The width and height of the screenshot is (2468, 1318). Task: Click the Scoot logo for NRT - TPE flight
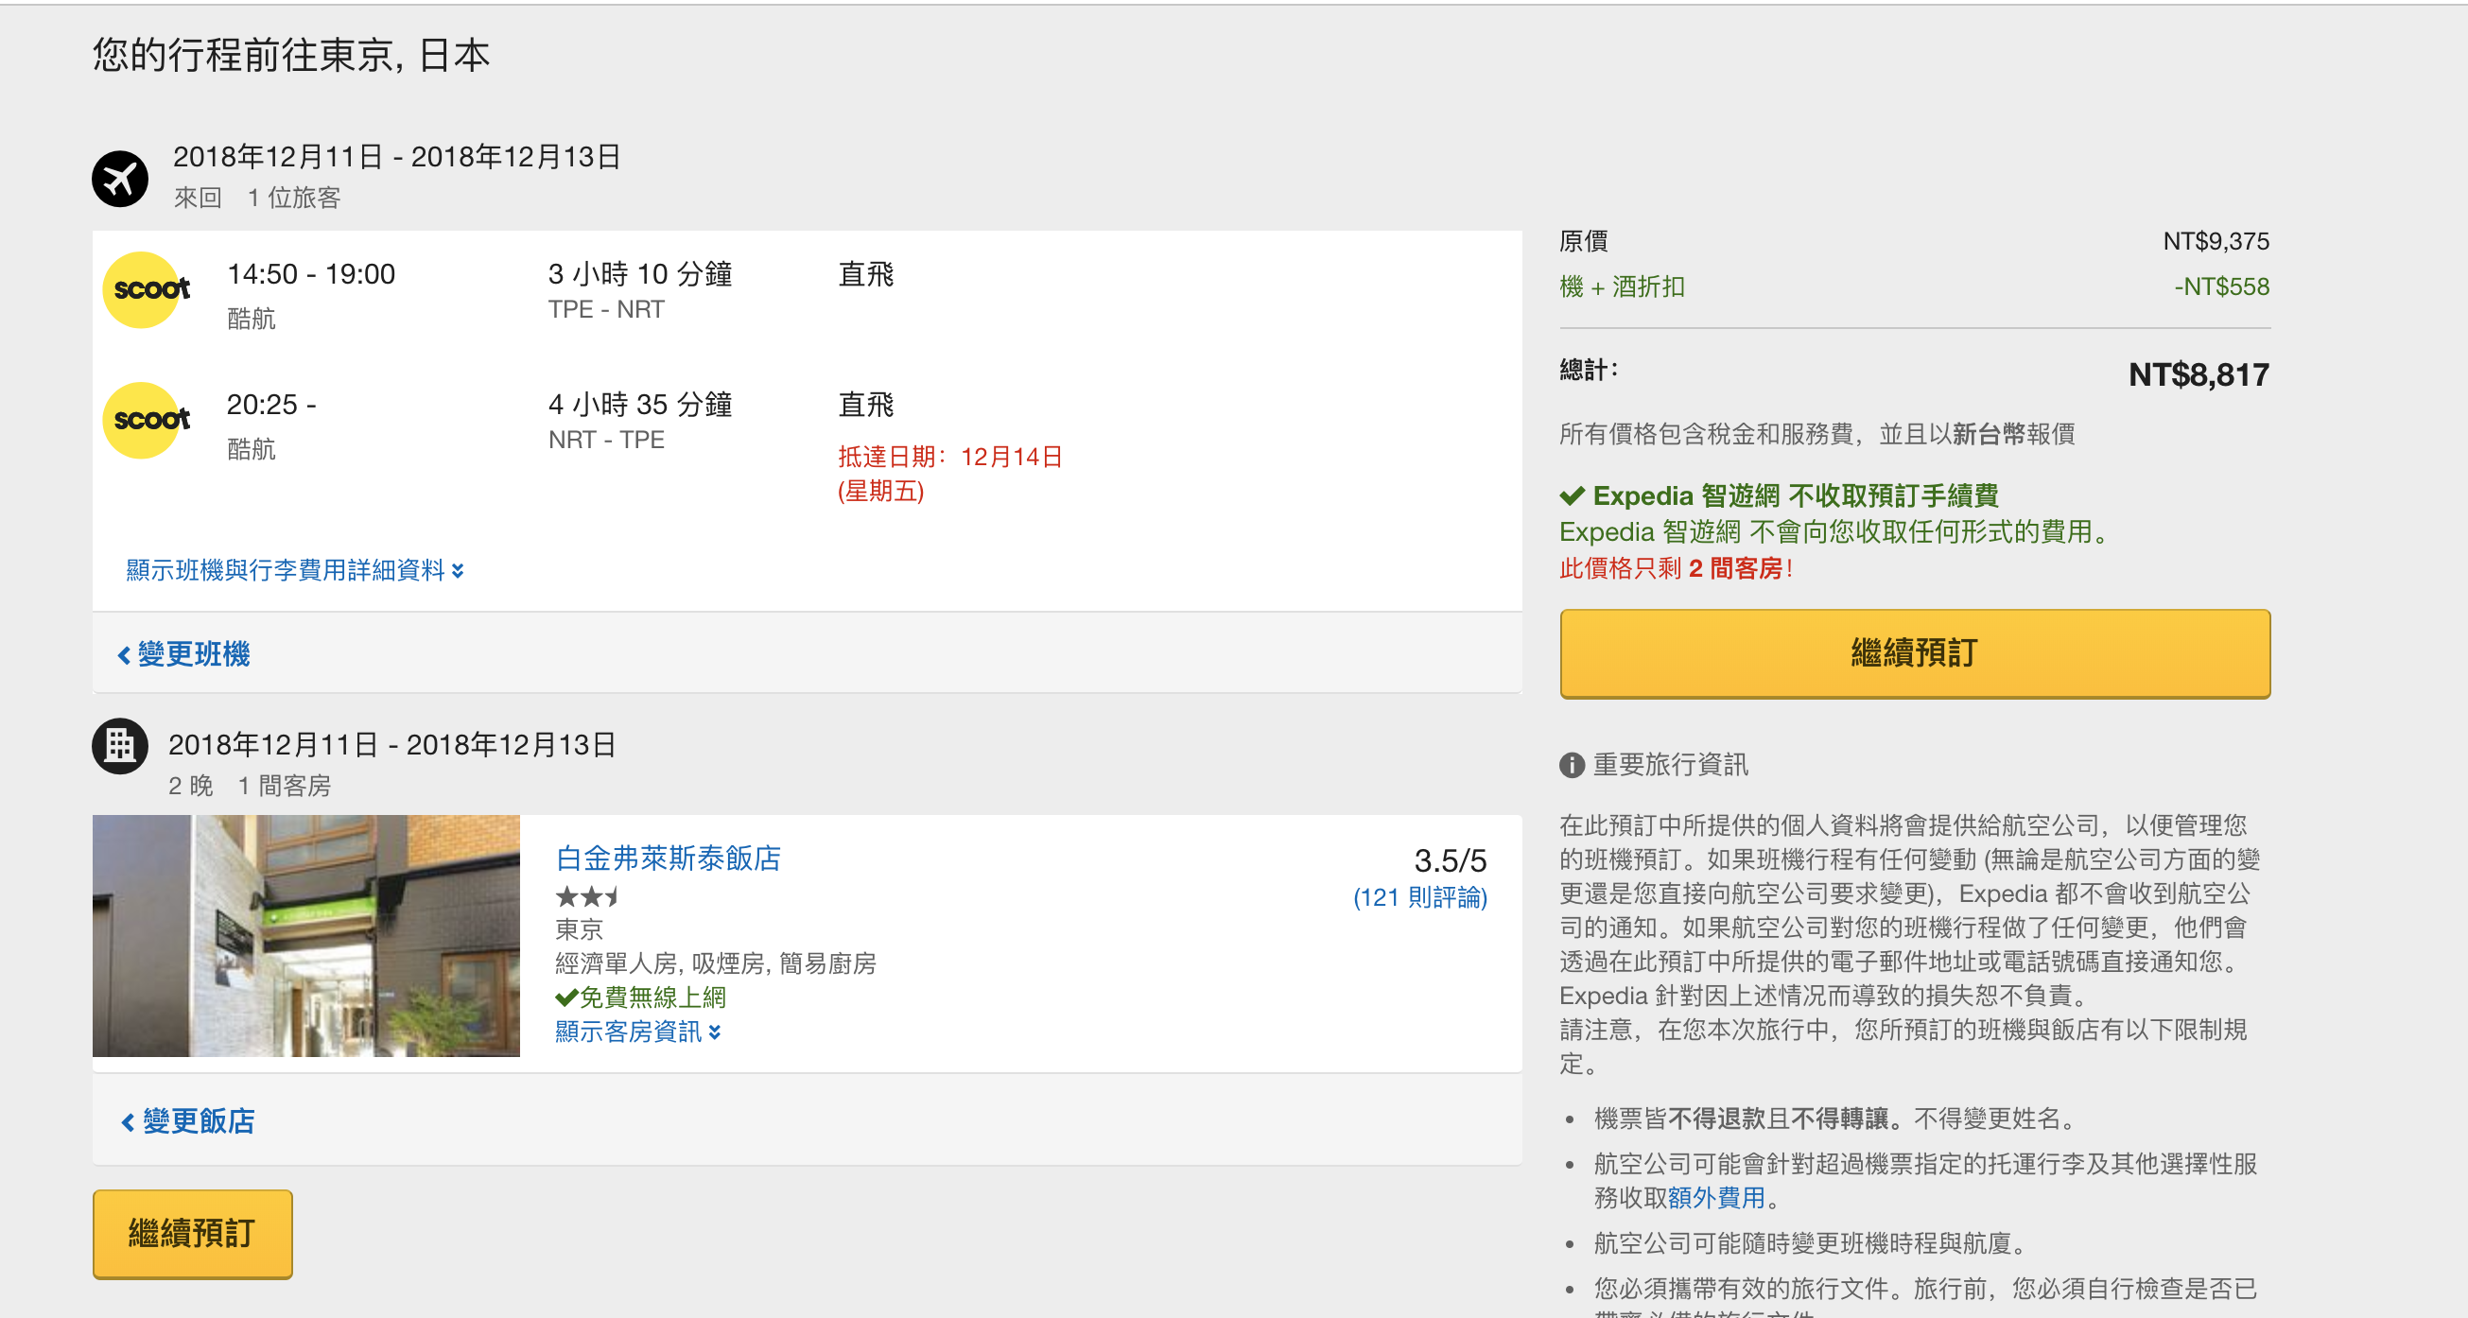[x=146, y=420]
